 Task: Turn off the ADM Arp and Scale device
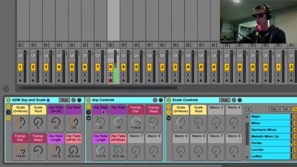(8, 100)
